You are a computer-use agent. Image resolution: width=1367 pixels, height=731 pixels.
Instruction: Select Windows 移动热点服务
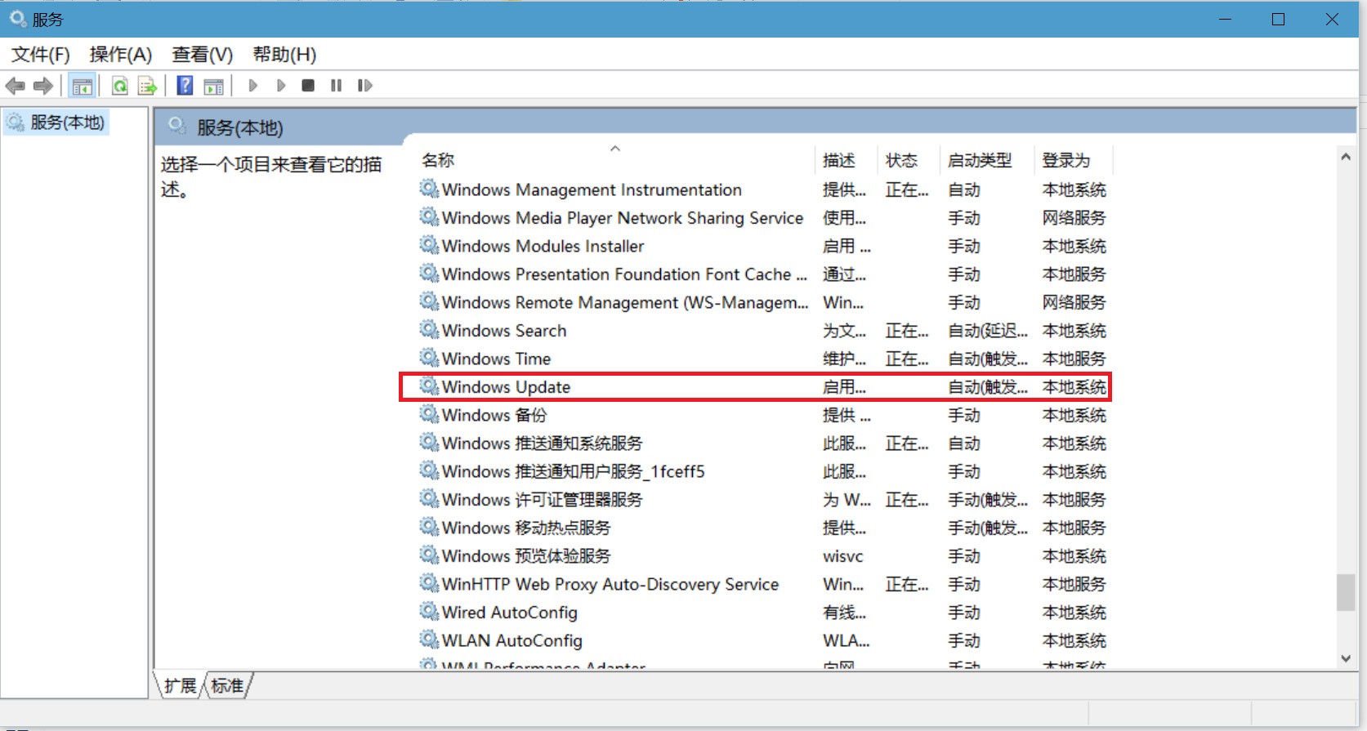pyautogui.click(x=526, y=528)
